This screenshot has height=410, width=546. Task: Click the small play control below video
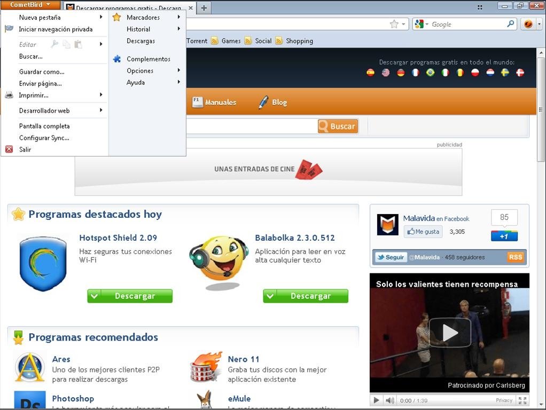[376, 400]
